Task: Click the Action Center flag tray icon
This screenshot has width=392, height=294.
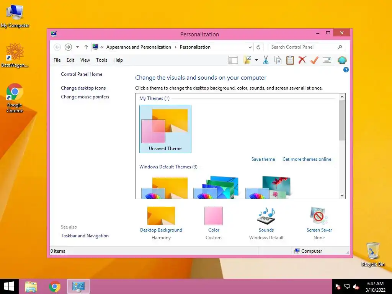Action: tap(338, 287)
